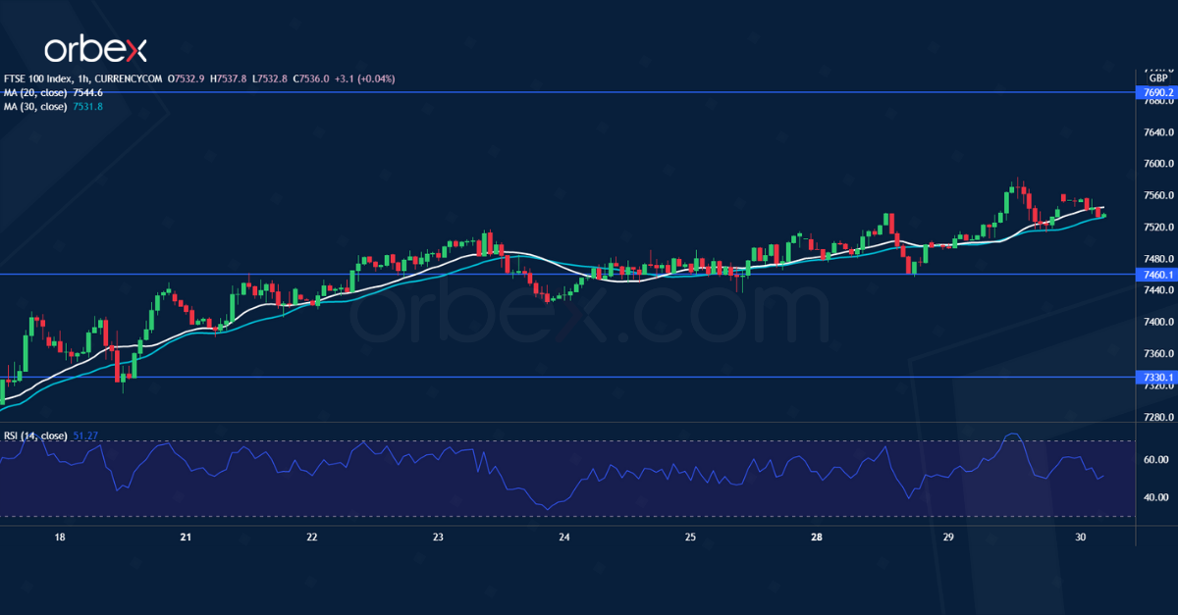
Task: Click the MA 30 value 7531.8
Action: click(87, 106)
